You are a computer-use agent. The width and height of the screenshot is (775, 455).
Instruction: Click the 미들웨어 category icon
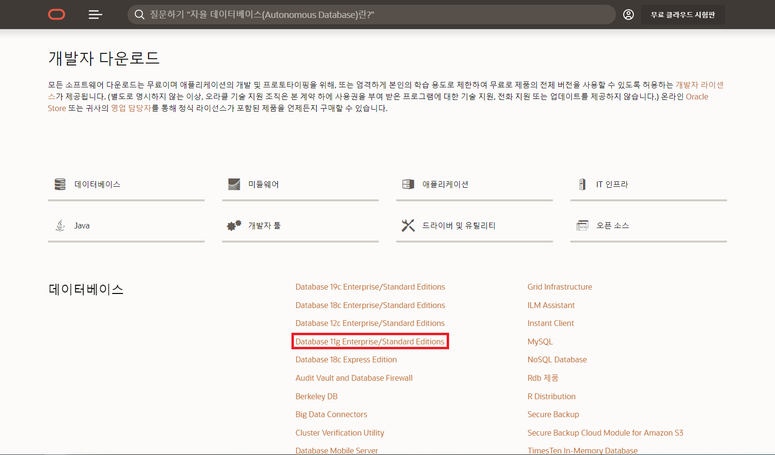click(234, 184)
